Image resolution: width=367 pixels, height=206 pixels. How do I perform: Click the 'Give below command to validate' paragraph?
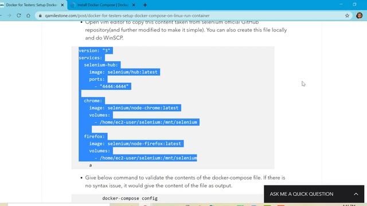point(185,182)
